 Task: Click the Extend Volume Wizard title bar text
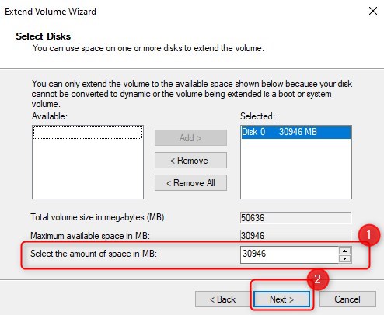(51, 12)
